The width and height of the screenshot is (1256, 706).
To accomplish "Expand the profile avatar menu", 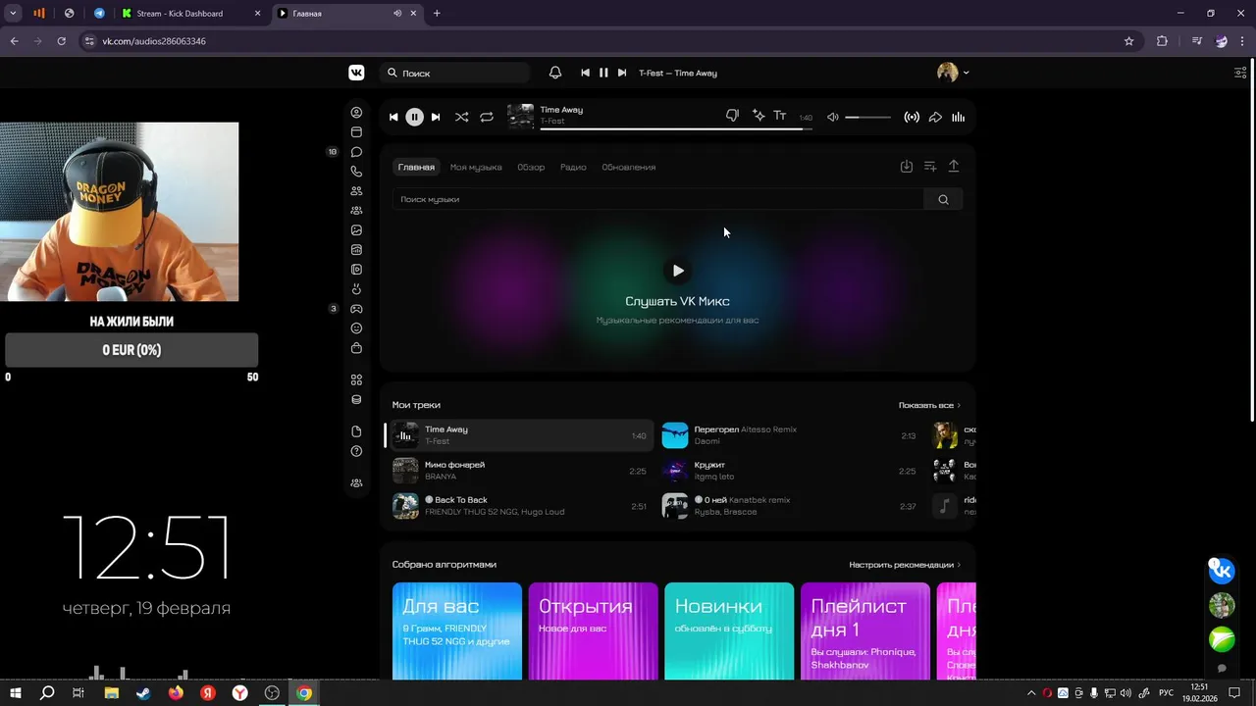I will click(x=953, y=73).
